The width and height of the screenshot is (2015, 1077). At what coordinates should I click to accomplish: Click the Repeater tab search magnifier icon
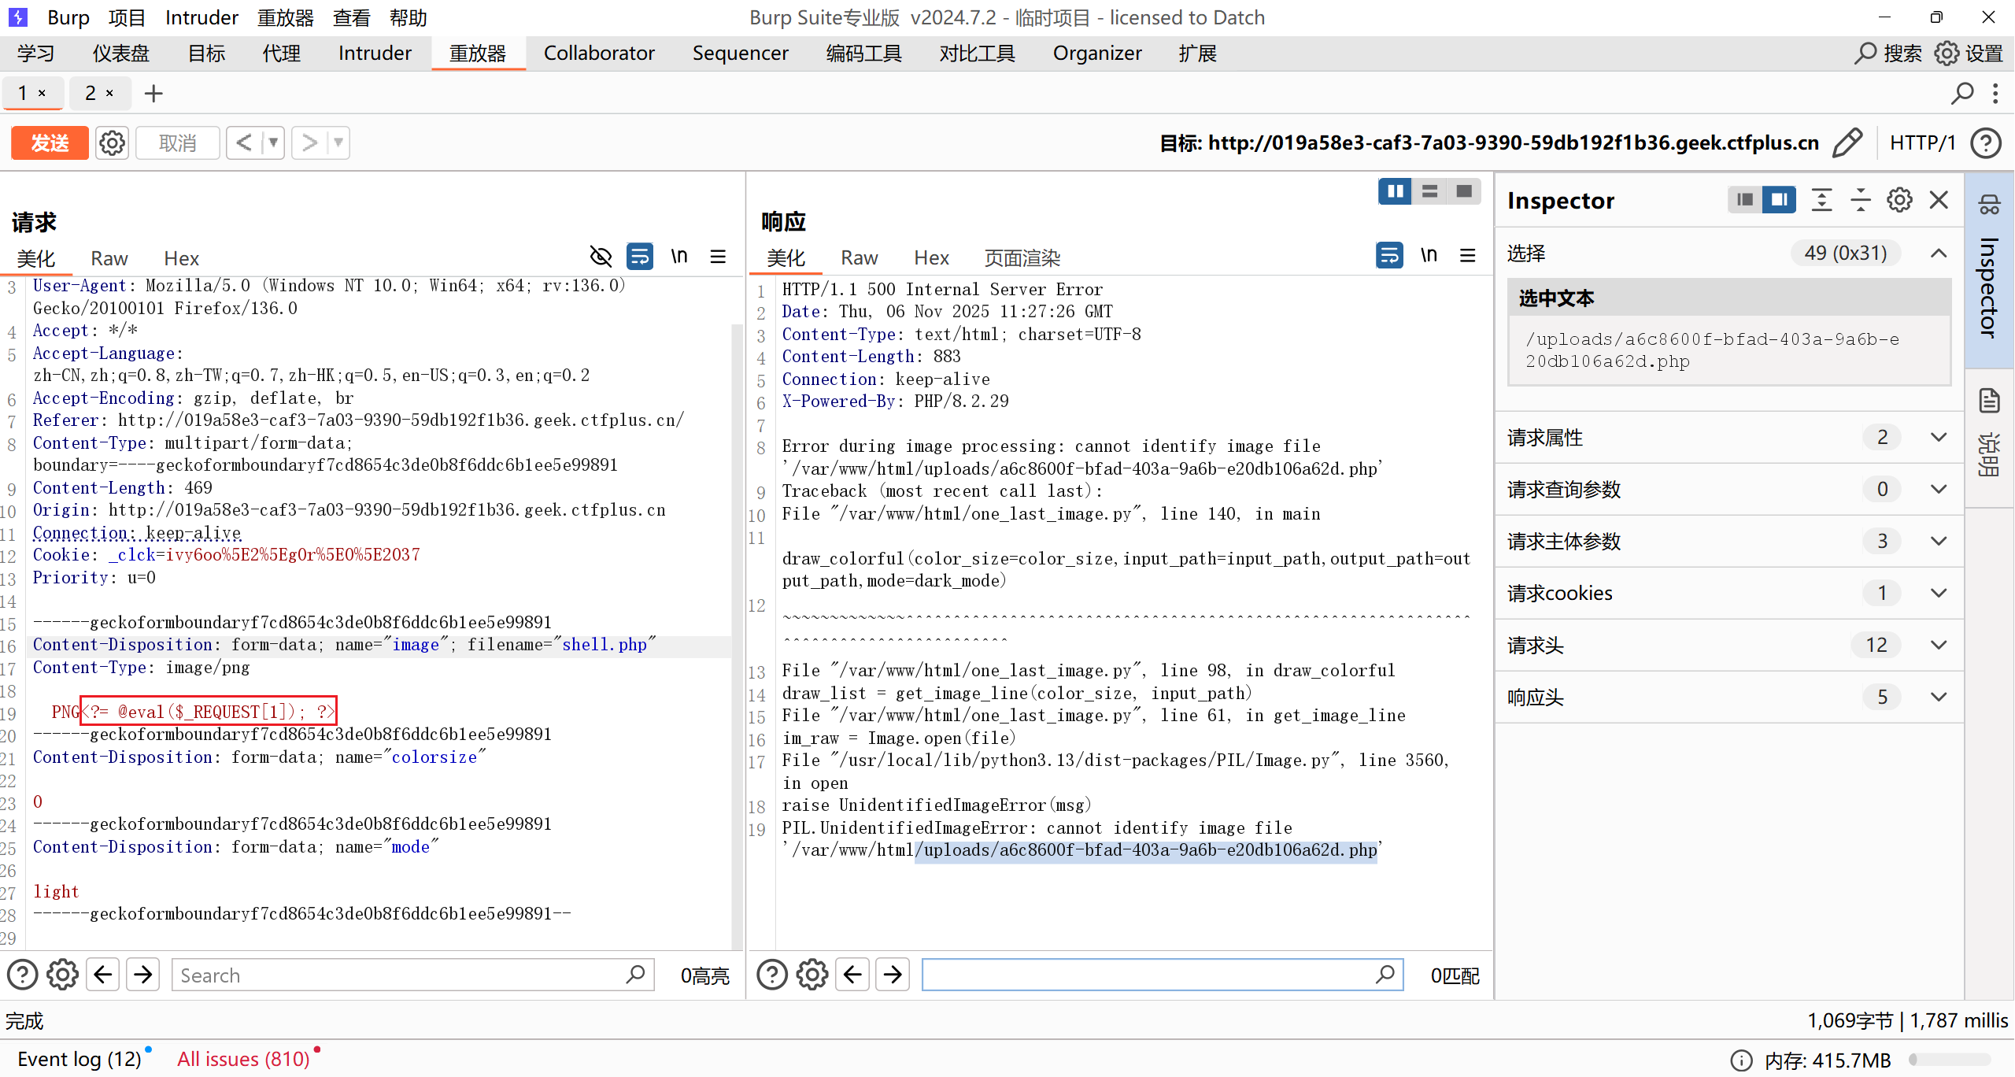pos(1962,93)
